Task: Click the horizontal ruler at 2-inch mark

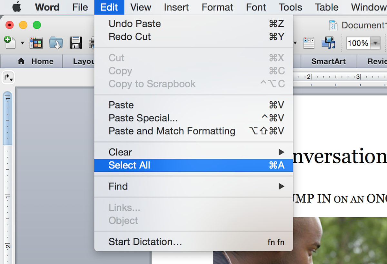Action: [x=309, y=77]
